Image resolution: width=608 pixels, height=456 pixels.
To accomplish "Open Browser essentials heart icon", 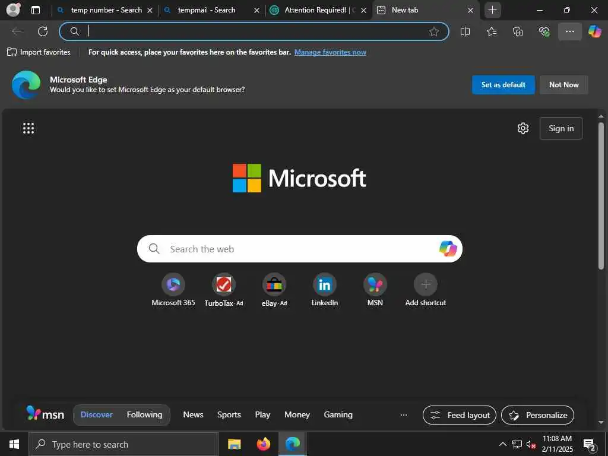I will 544,31.
